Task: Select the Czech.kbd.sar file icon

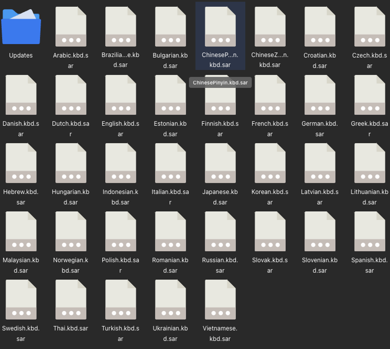Action: coord(369,27)
